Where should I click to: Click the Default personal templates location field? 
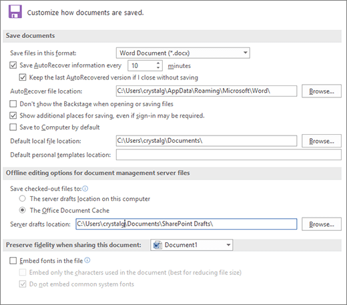(229, 155)
